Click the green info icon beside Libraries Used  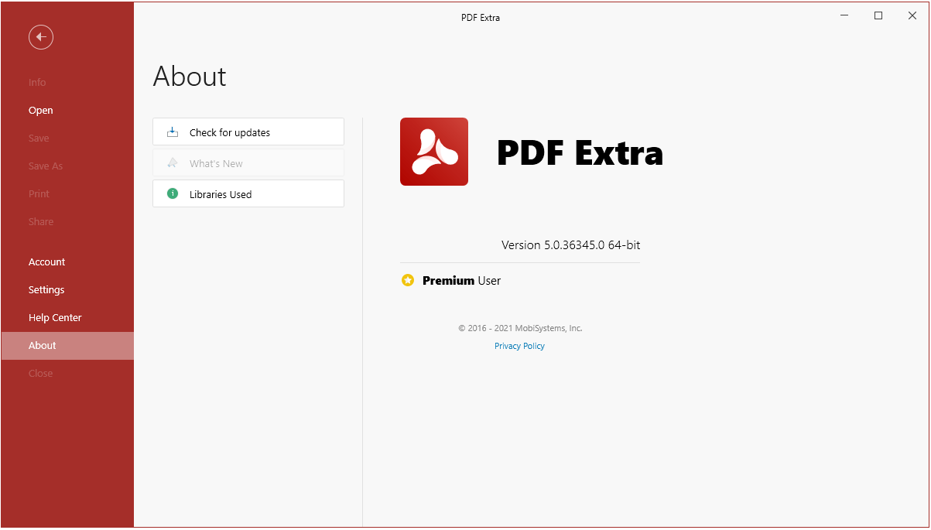pos(173,193)
